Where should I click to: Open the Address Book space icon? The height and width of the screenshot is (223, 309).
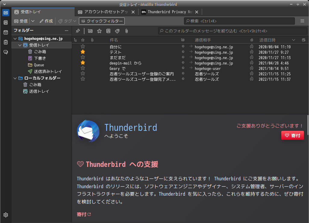[6, 23]
